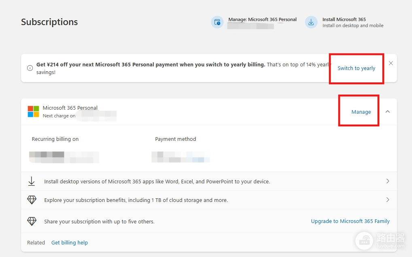Click the Manage Microsoft 365 Personal calendar icon
The height and width of the screenshot is (257, 412).
click(217, 22)
